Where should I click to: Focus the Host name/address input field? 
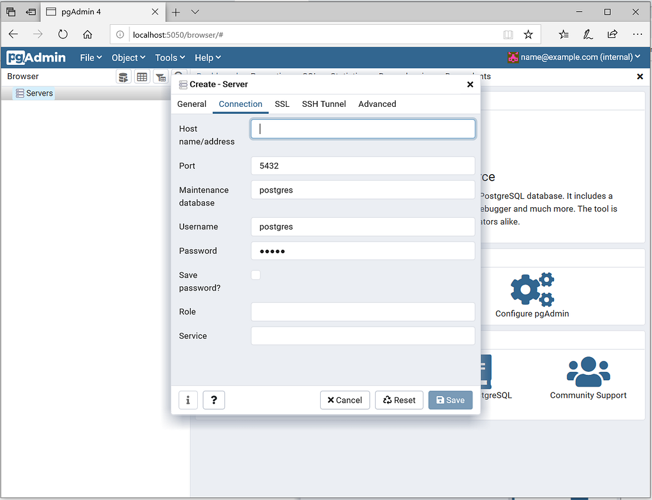point(363,129)
